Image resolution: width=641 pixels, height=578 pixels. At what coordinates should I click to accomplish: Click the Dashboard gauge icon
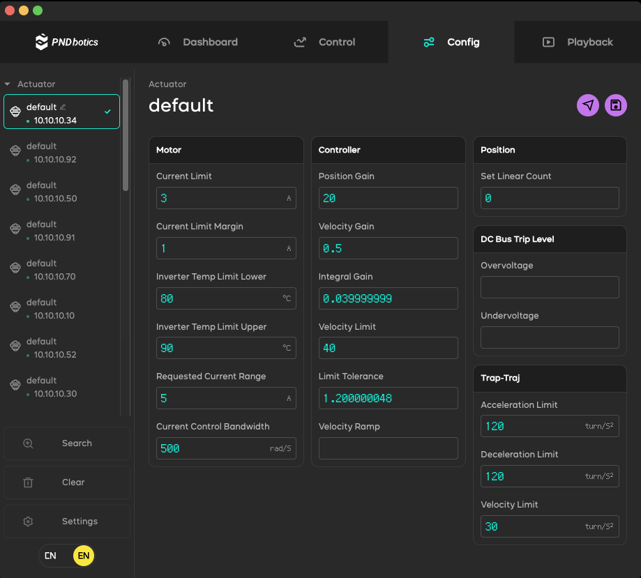164,42
